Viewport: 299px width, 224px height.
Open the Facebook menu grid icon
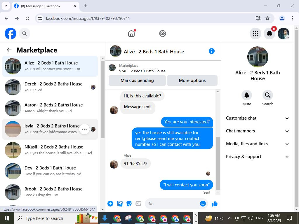click(x=255, y=34)
